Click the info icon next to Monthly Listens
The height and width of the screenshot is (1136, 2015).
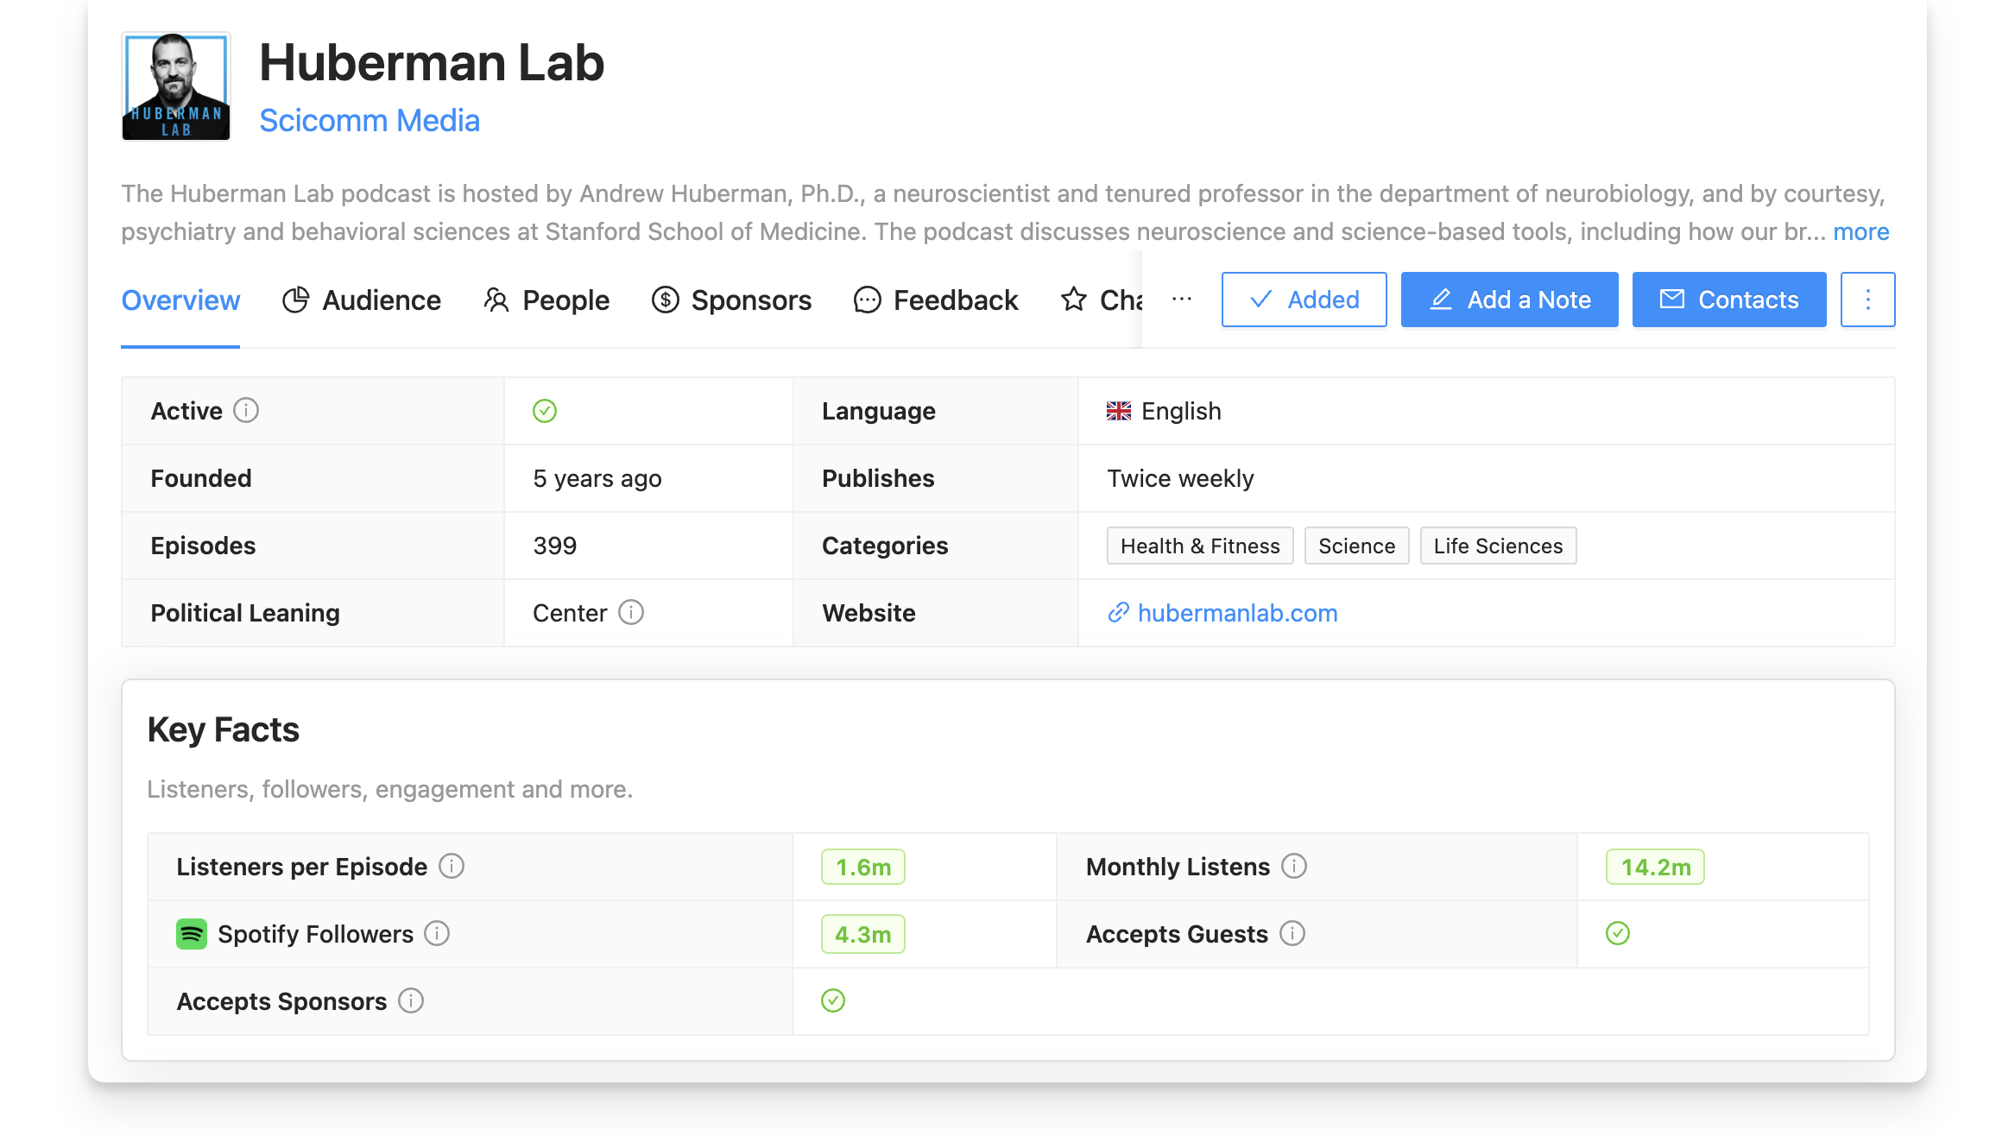click(x=1292, y=866)
